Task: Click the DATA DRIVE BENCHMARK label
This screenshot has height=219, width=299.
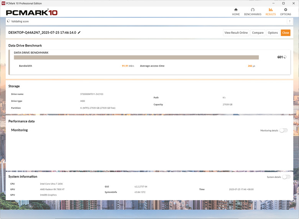Action: (31, 53)
